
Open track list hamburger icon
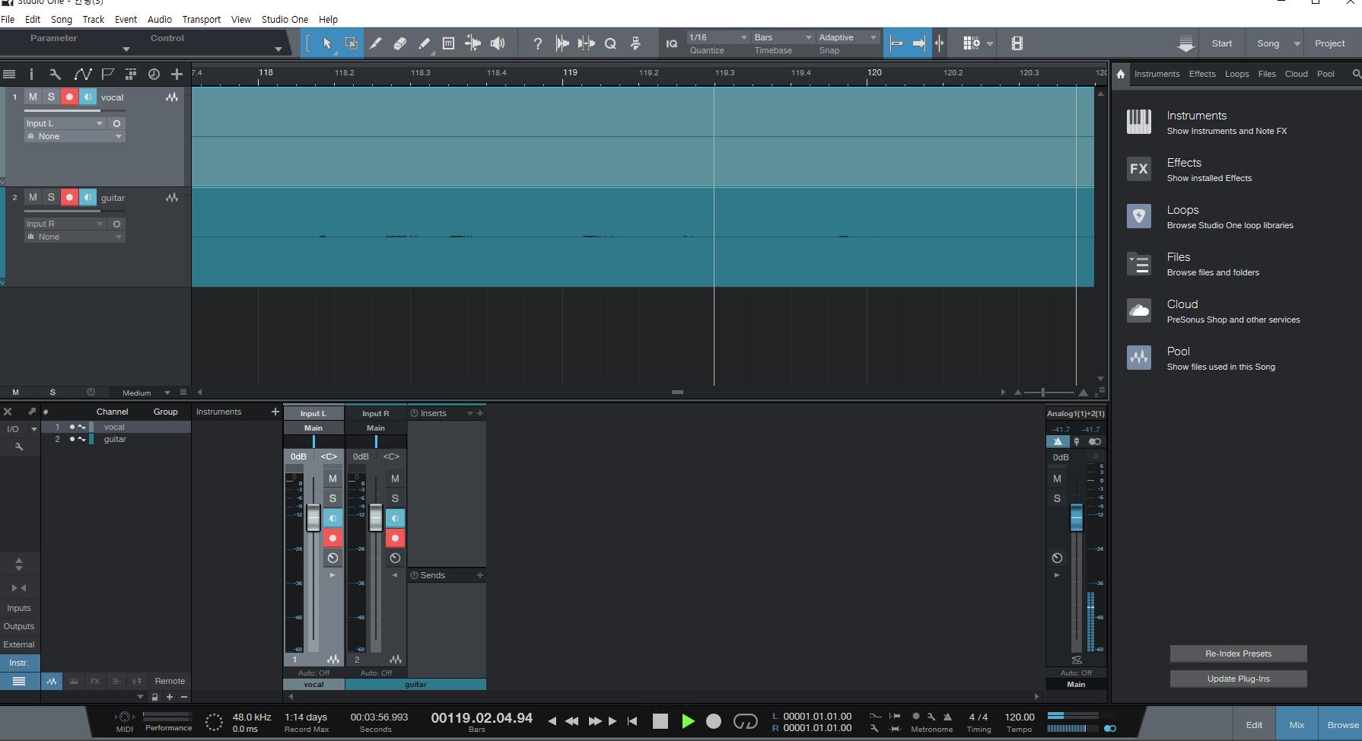coord(9,74)
